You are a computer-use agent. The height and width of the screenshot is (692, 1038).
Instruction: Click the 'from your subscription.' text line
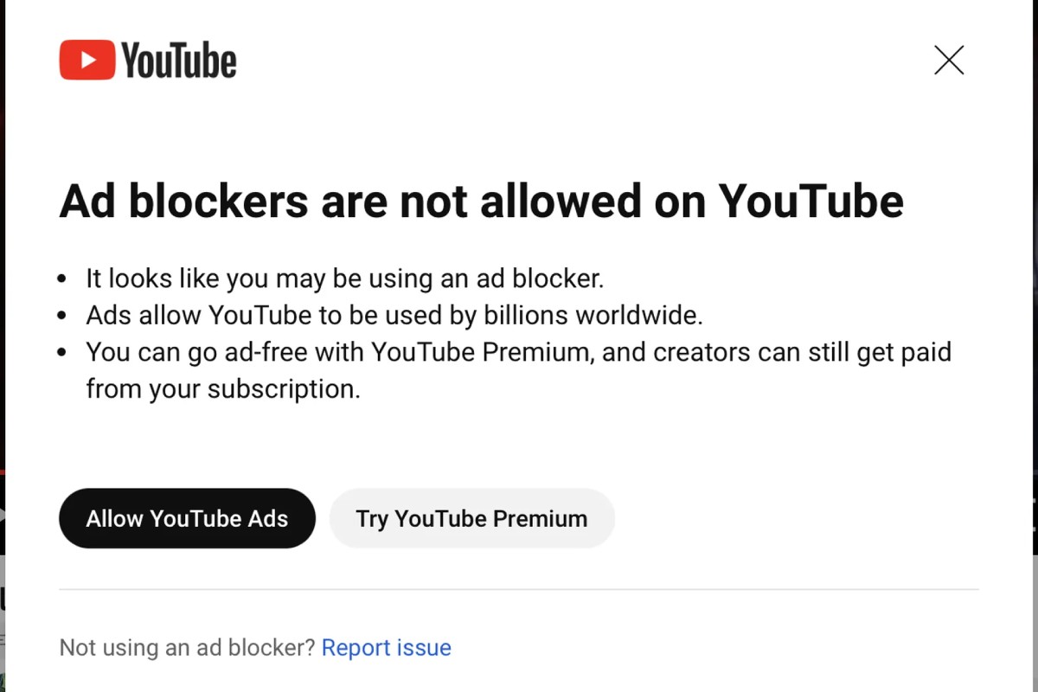coord(222,389)
